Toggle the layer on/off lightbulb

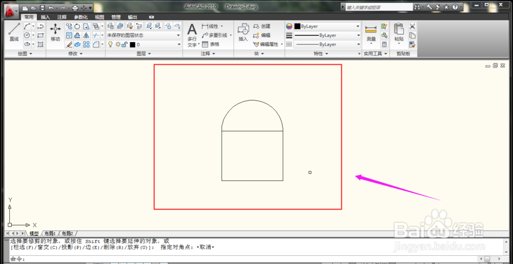[x=110, y=44]
